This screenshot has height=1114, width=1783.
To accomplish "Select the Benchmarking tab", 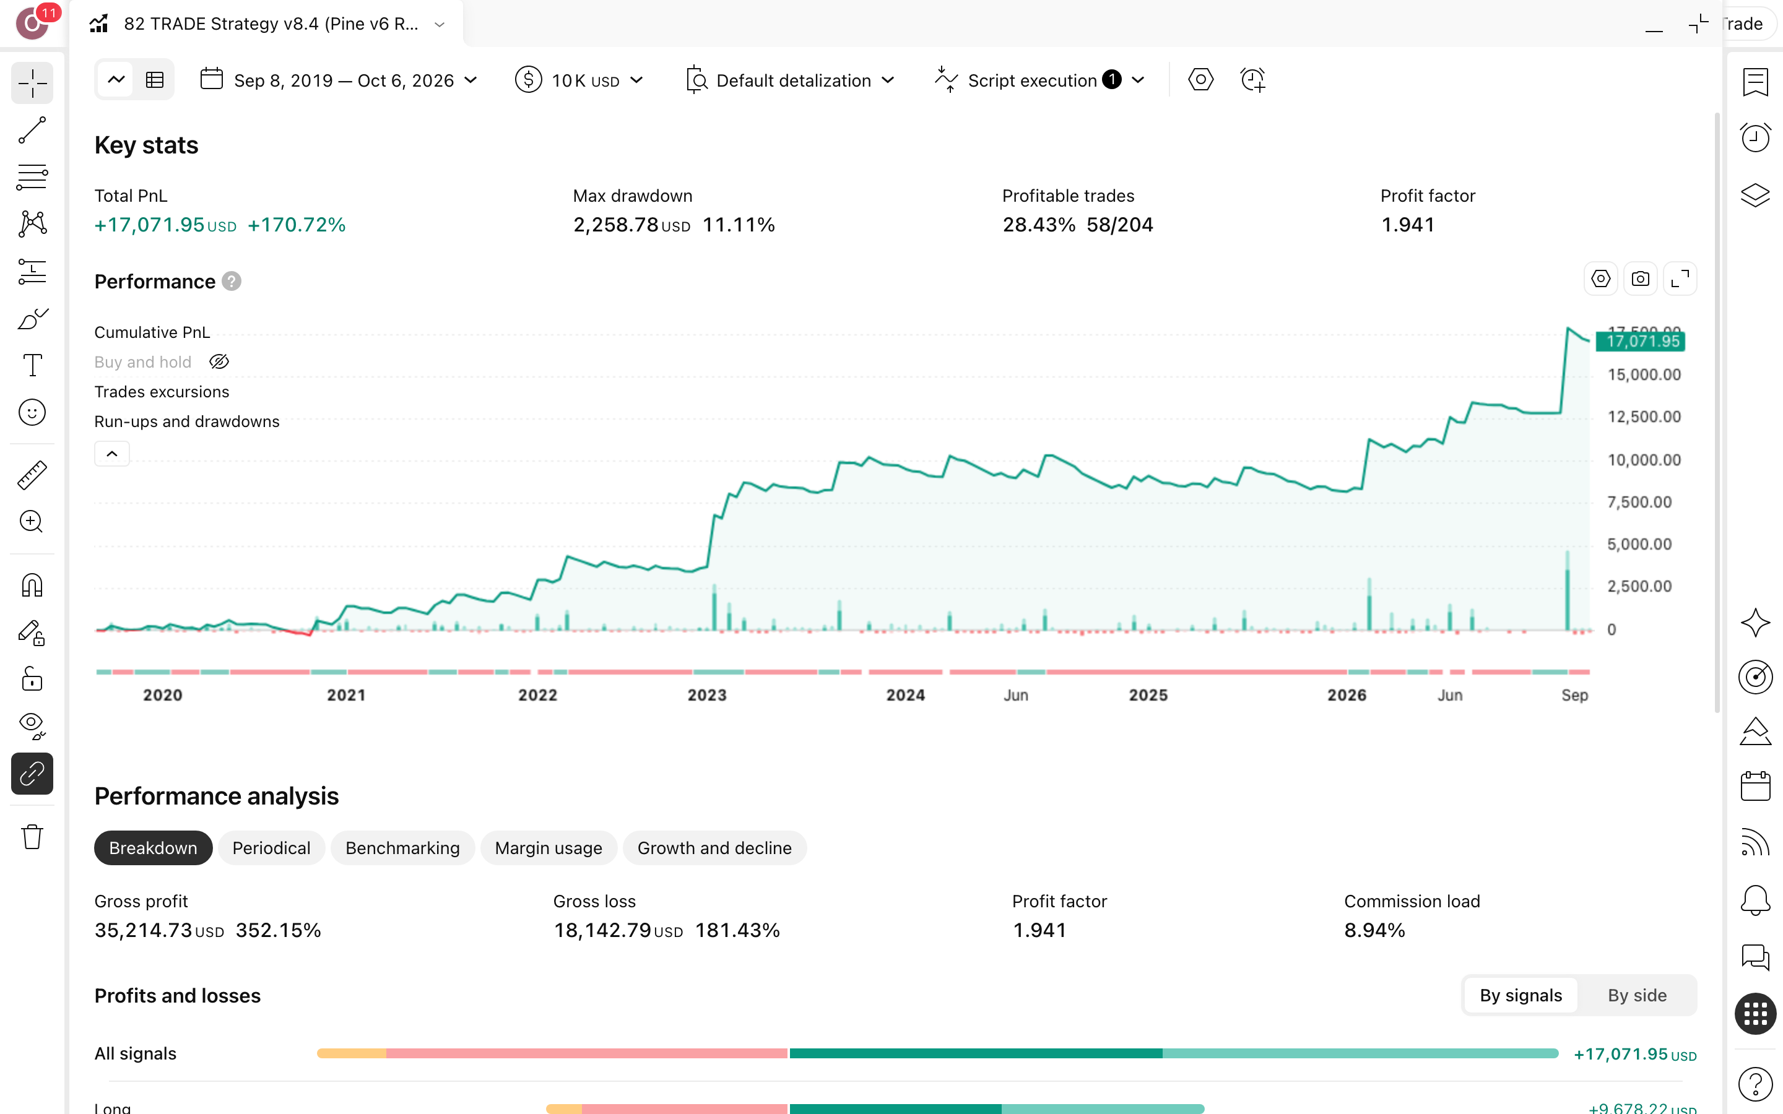I will 402,848.
